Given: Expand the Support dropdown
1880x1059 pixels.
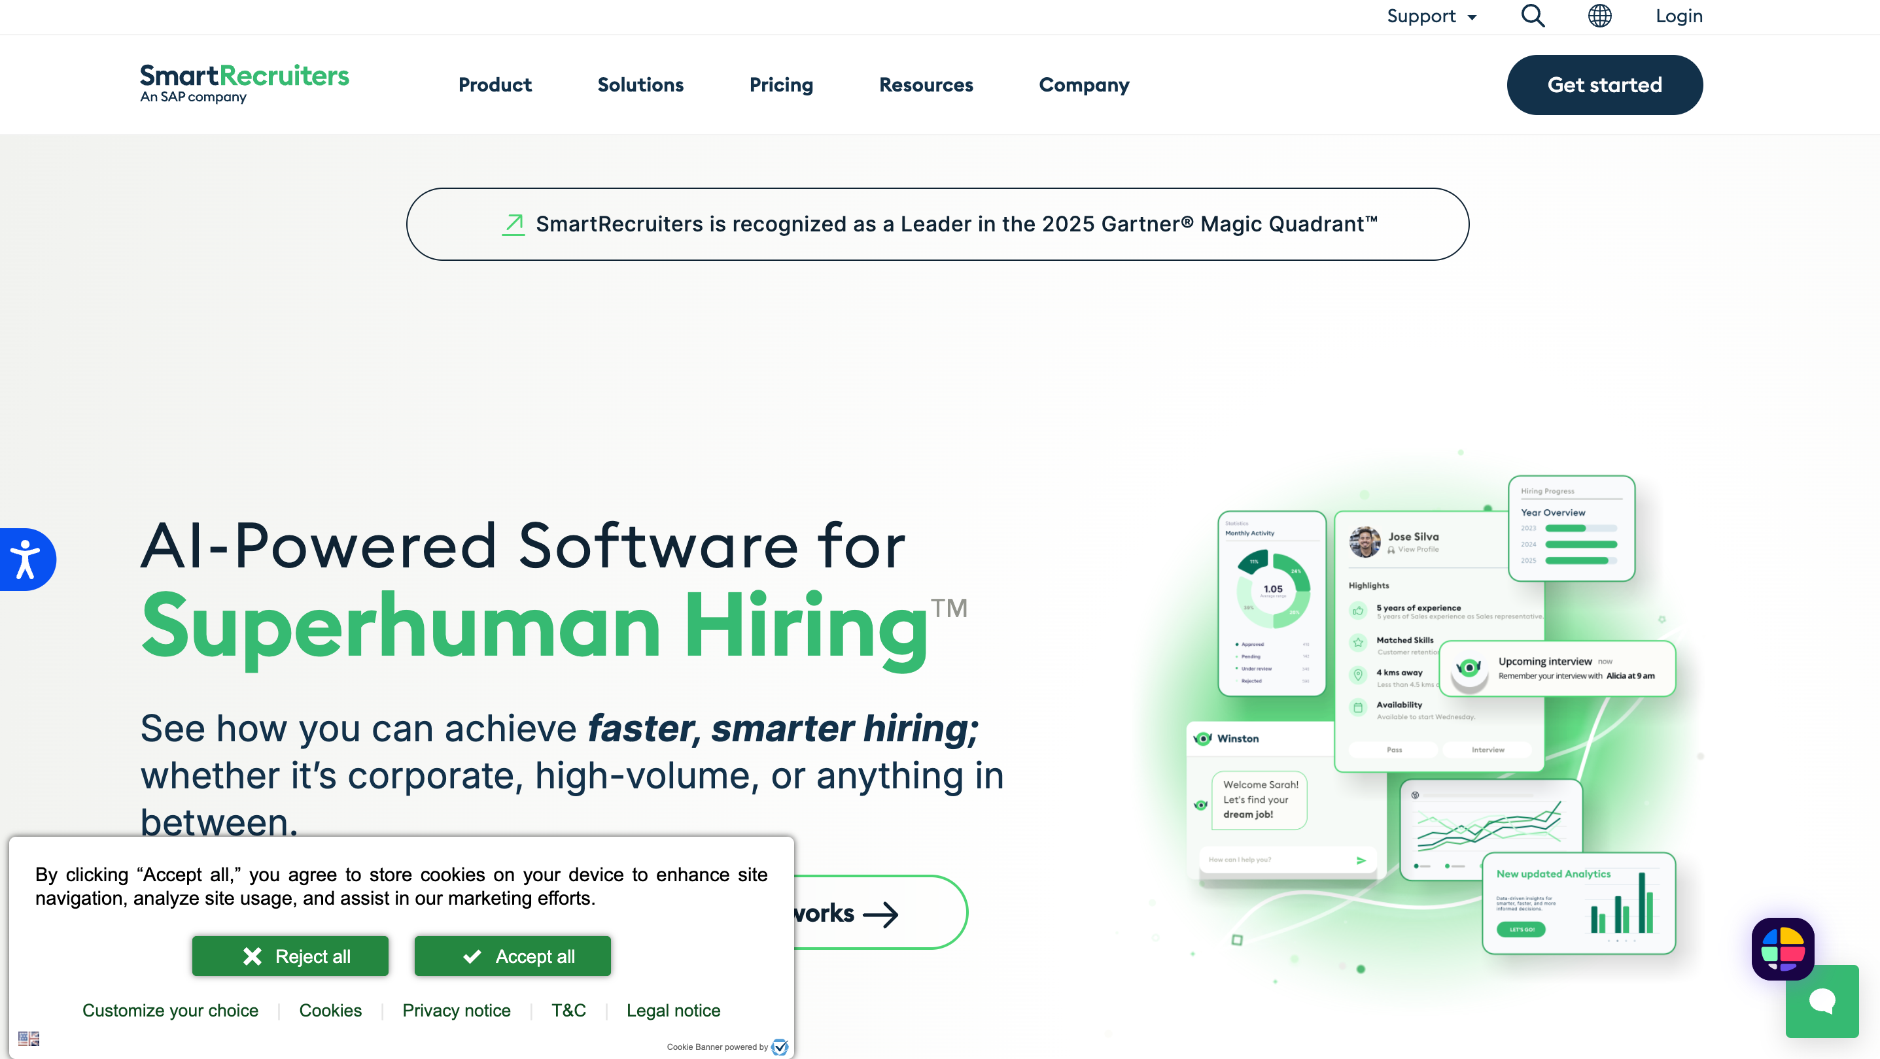Looking at the screenshot, I should click(1431, 16).
